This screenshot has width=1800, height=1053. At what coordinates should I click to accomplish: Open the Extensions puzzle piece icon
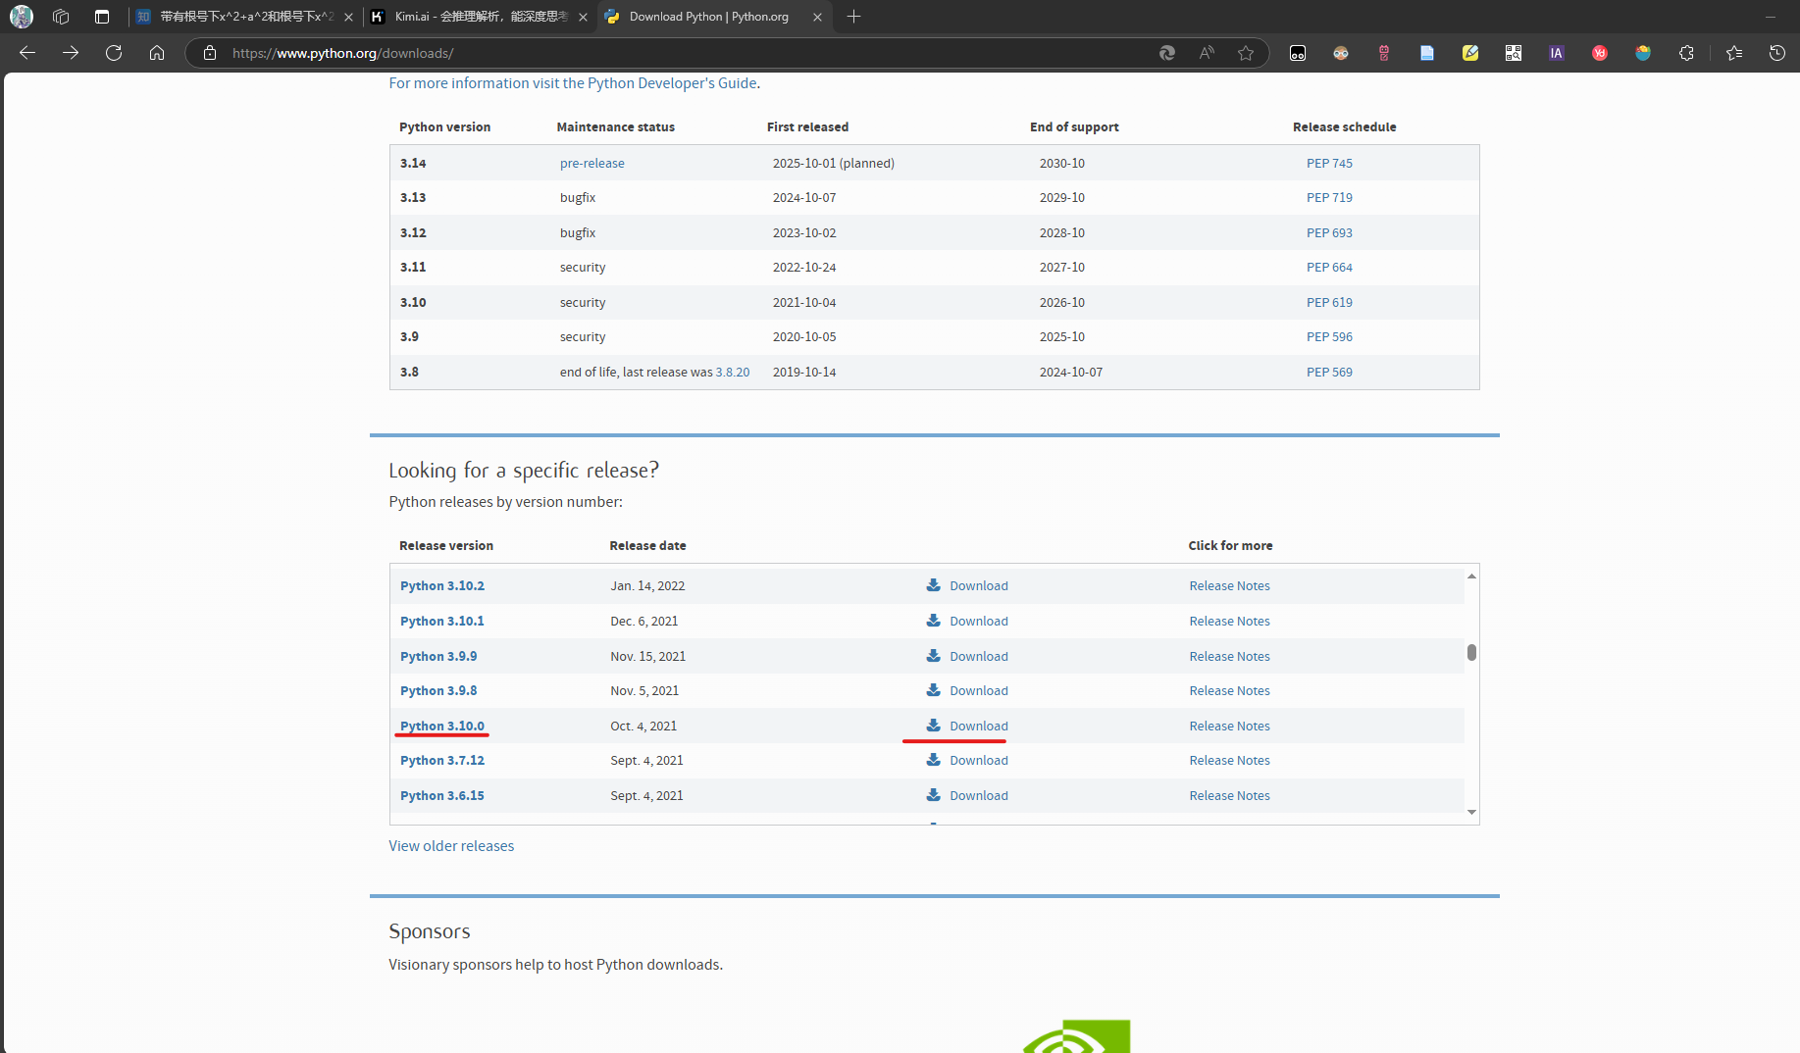1686,53
